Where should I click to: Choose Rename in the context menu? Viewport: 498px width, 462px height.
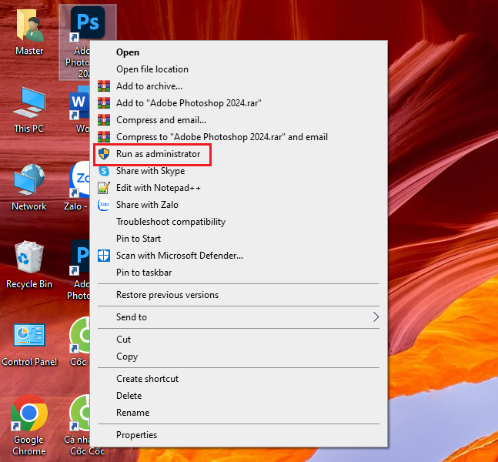point(132,413)
